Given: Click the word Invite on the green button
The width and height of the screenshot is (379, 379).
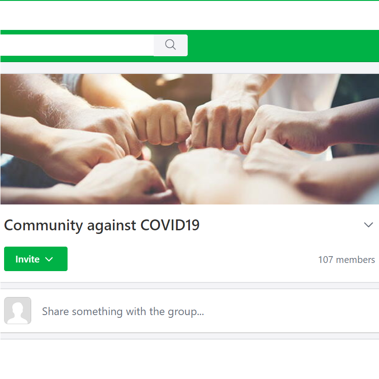Looking at the screenshot, I should 28,259.
